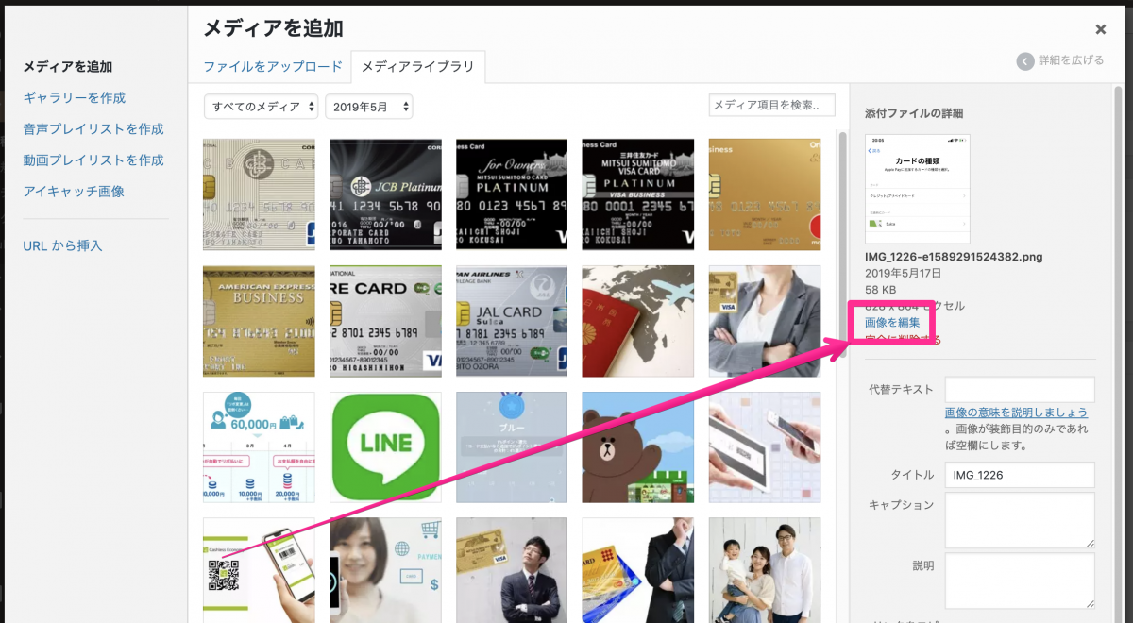
Task: Select the phone held over card reader thumbnail
Action: tap(765, 447)
